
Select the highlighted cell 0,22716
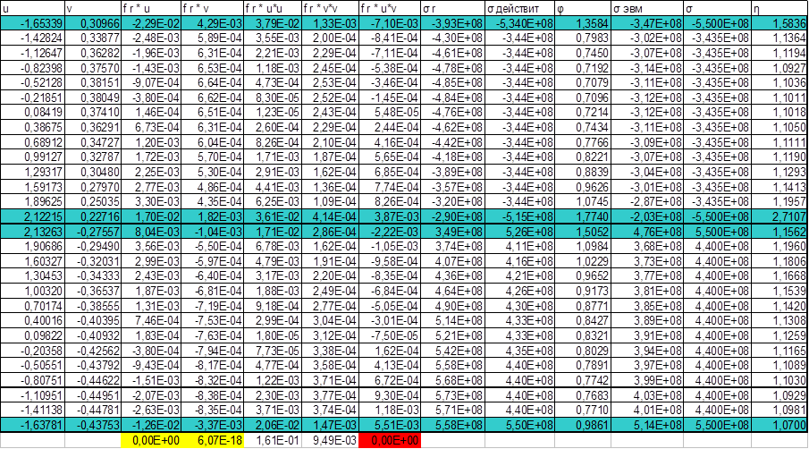[93, 216]
